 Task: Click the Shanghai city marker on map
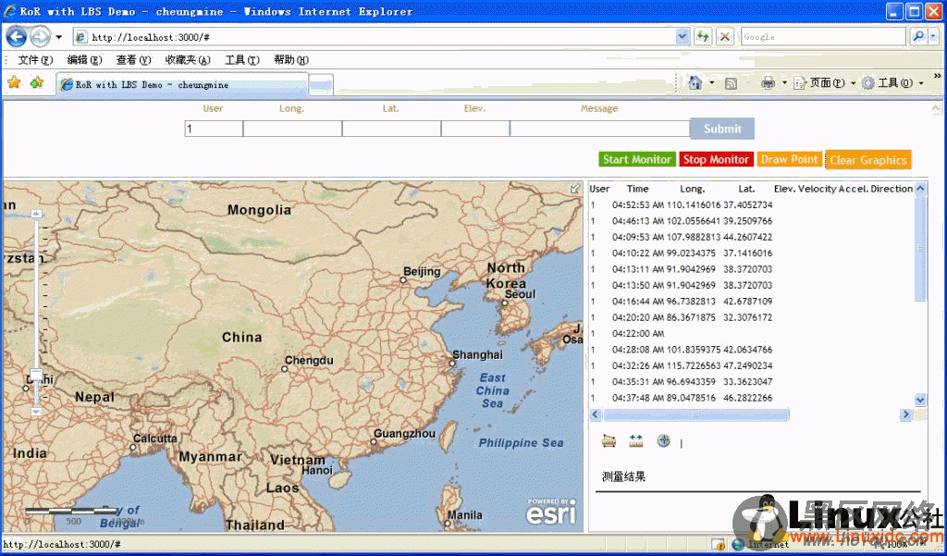(x=451, y=364)
